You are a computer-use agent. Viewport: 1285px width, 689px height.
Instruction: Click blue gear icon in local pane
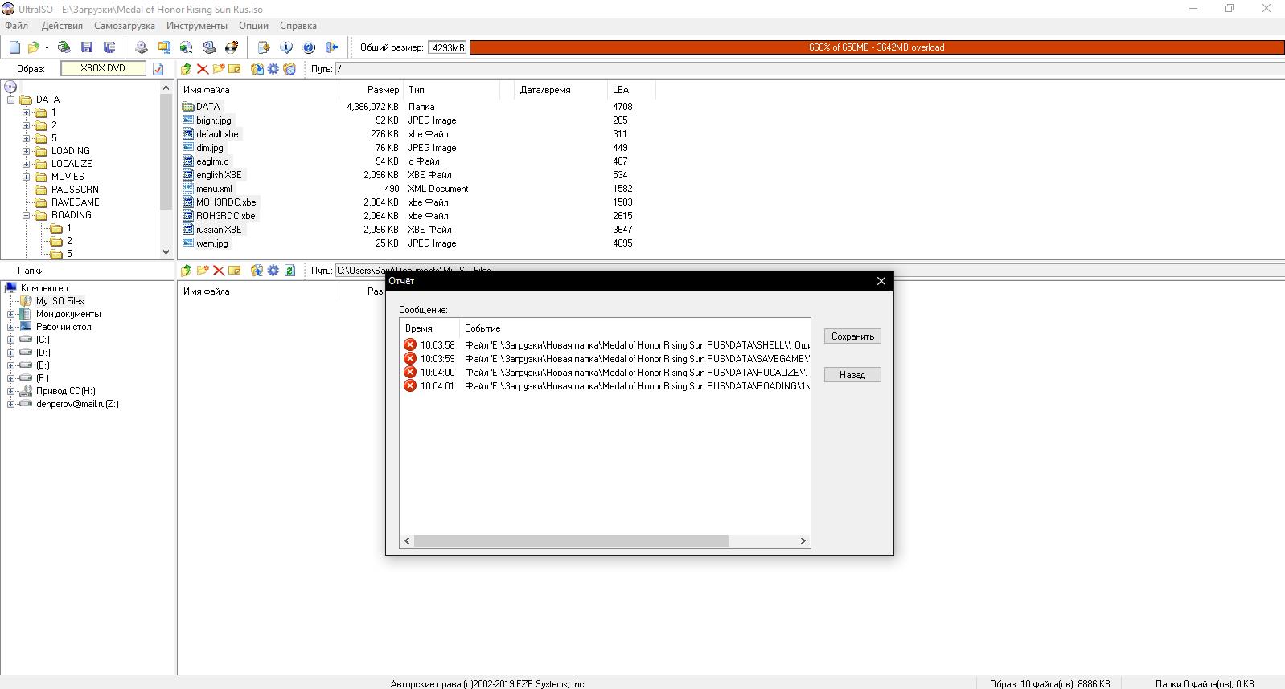[x=273, y=271]
